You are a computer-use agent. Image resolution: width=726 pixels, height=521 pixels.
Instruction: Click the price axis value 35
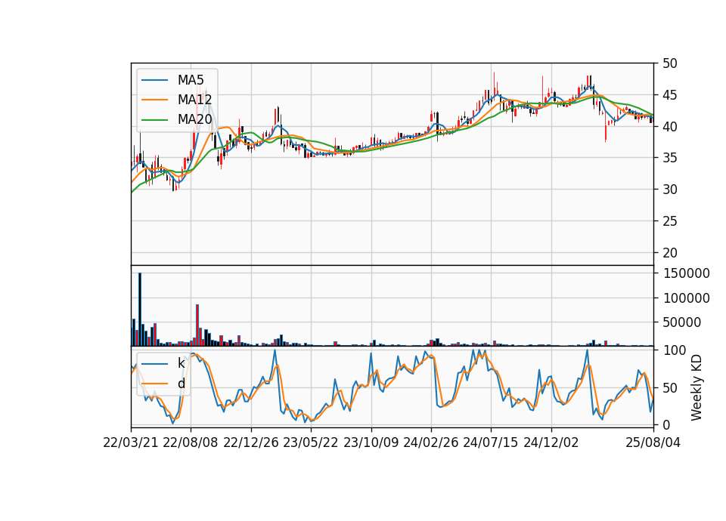pos(669,158)
